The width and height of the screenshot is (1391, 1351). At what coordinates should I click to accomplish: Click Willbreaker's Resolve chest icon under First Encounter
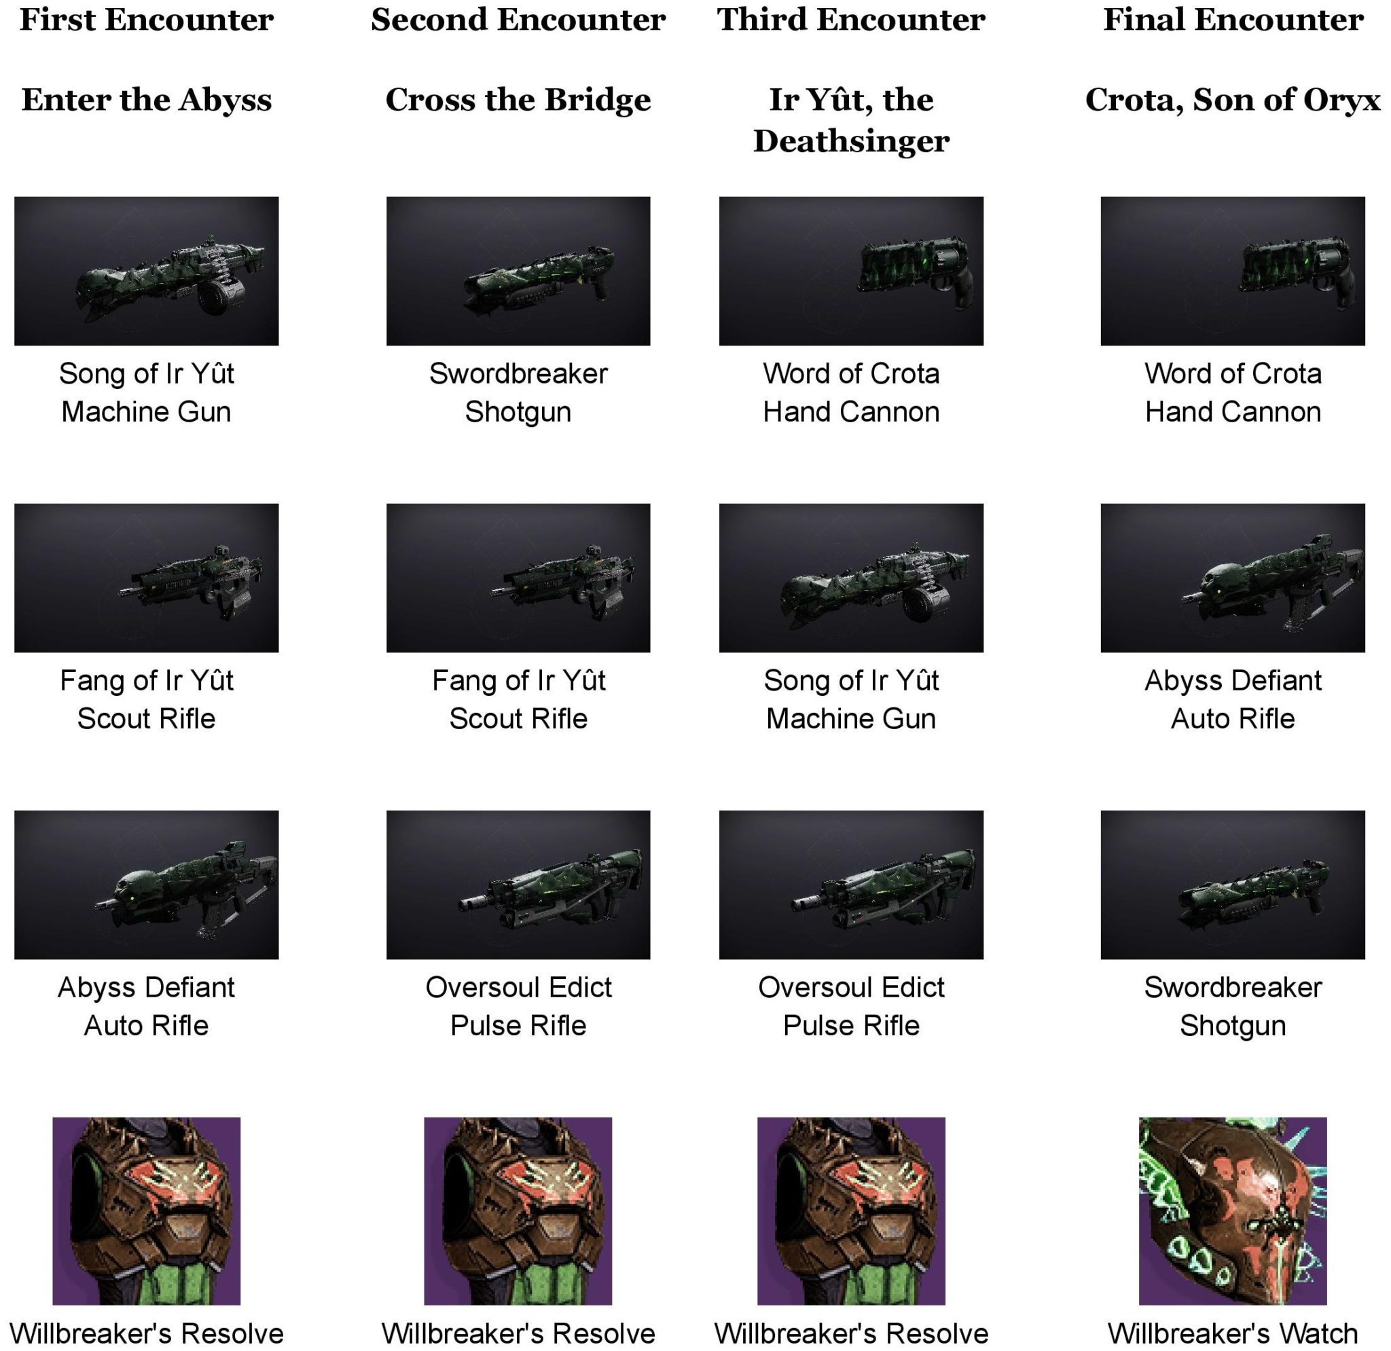146,1211
